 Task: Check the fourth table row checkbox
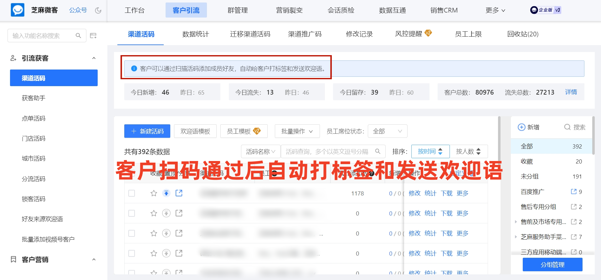click(132, 253)
